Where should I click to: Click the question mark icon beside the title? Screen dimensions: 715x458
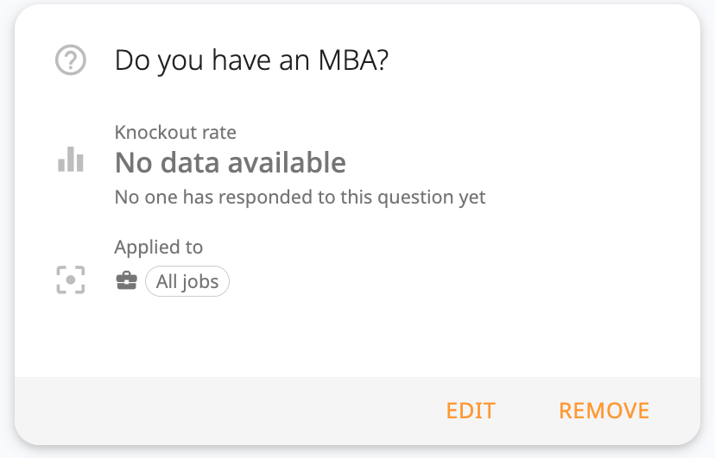click(x=71, y=60)
